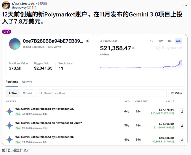Click the 'Joined Sep 2025' text
The width and height of the screenshot is (191, 155).
tap(33, 47)
